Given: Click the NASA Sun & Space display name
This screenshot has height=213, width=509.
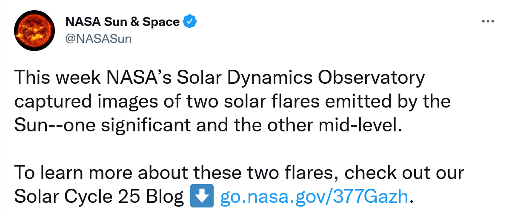Looking at the screenshot, I should coord(123,22).
